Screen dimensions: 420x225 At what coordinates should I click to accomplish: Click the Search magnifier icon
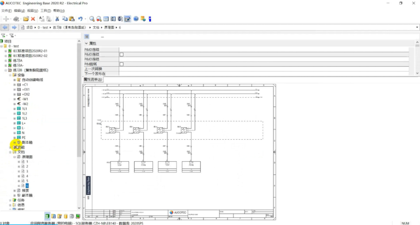(x=92, y=19)
